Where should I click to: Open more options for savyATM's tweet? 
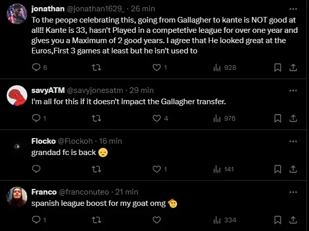point(293,90)
